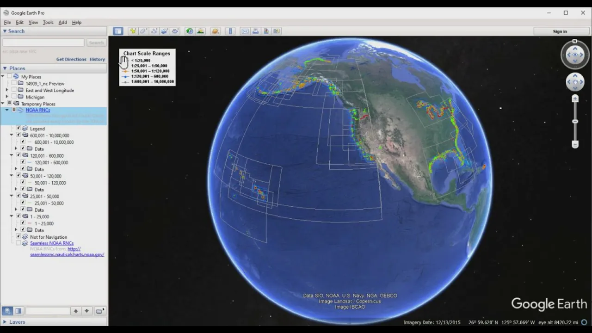Add a polygon using the toolbar icon

pos(144,31)
